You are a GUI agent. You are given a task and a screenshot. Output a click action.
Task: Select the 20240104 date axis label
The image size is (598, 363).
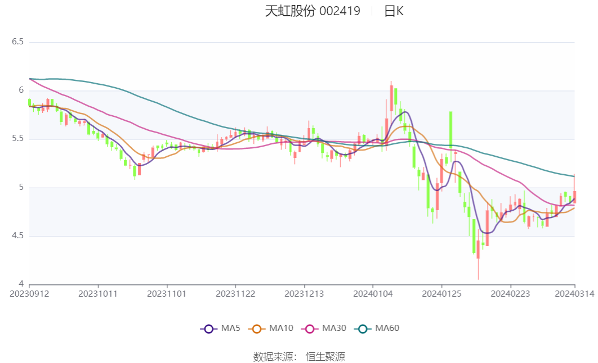tap(373, 294)
